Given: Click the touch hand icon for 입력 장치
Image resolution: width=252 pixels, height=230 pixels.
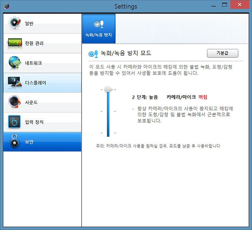Looking at the screenshot, I should (14, 122).
